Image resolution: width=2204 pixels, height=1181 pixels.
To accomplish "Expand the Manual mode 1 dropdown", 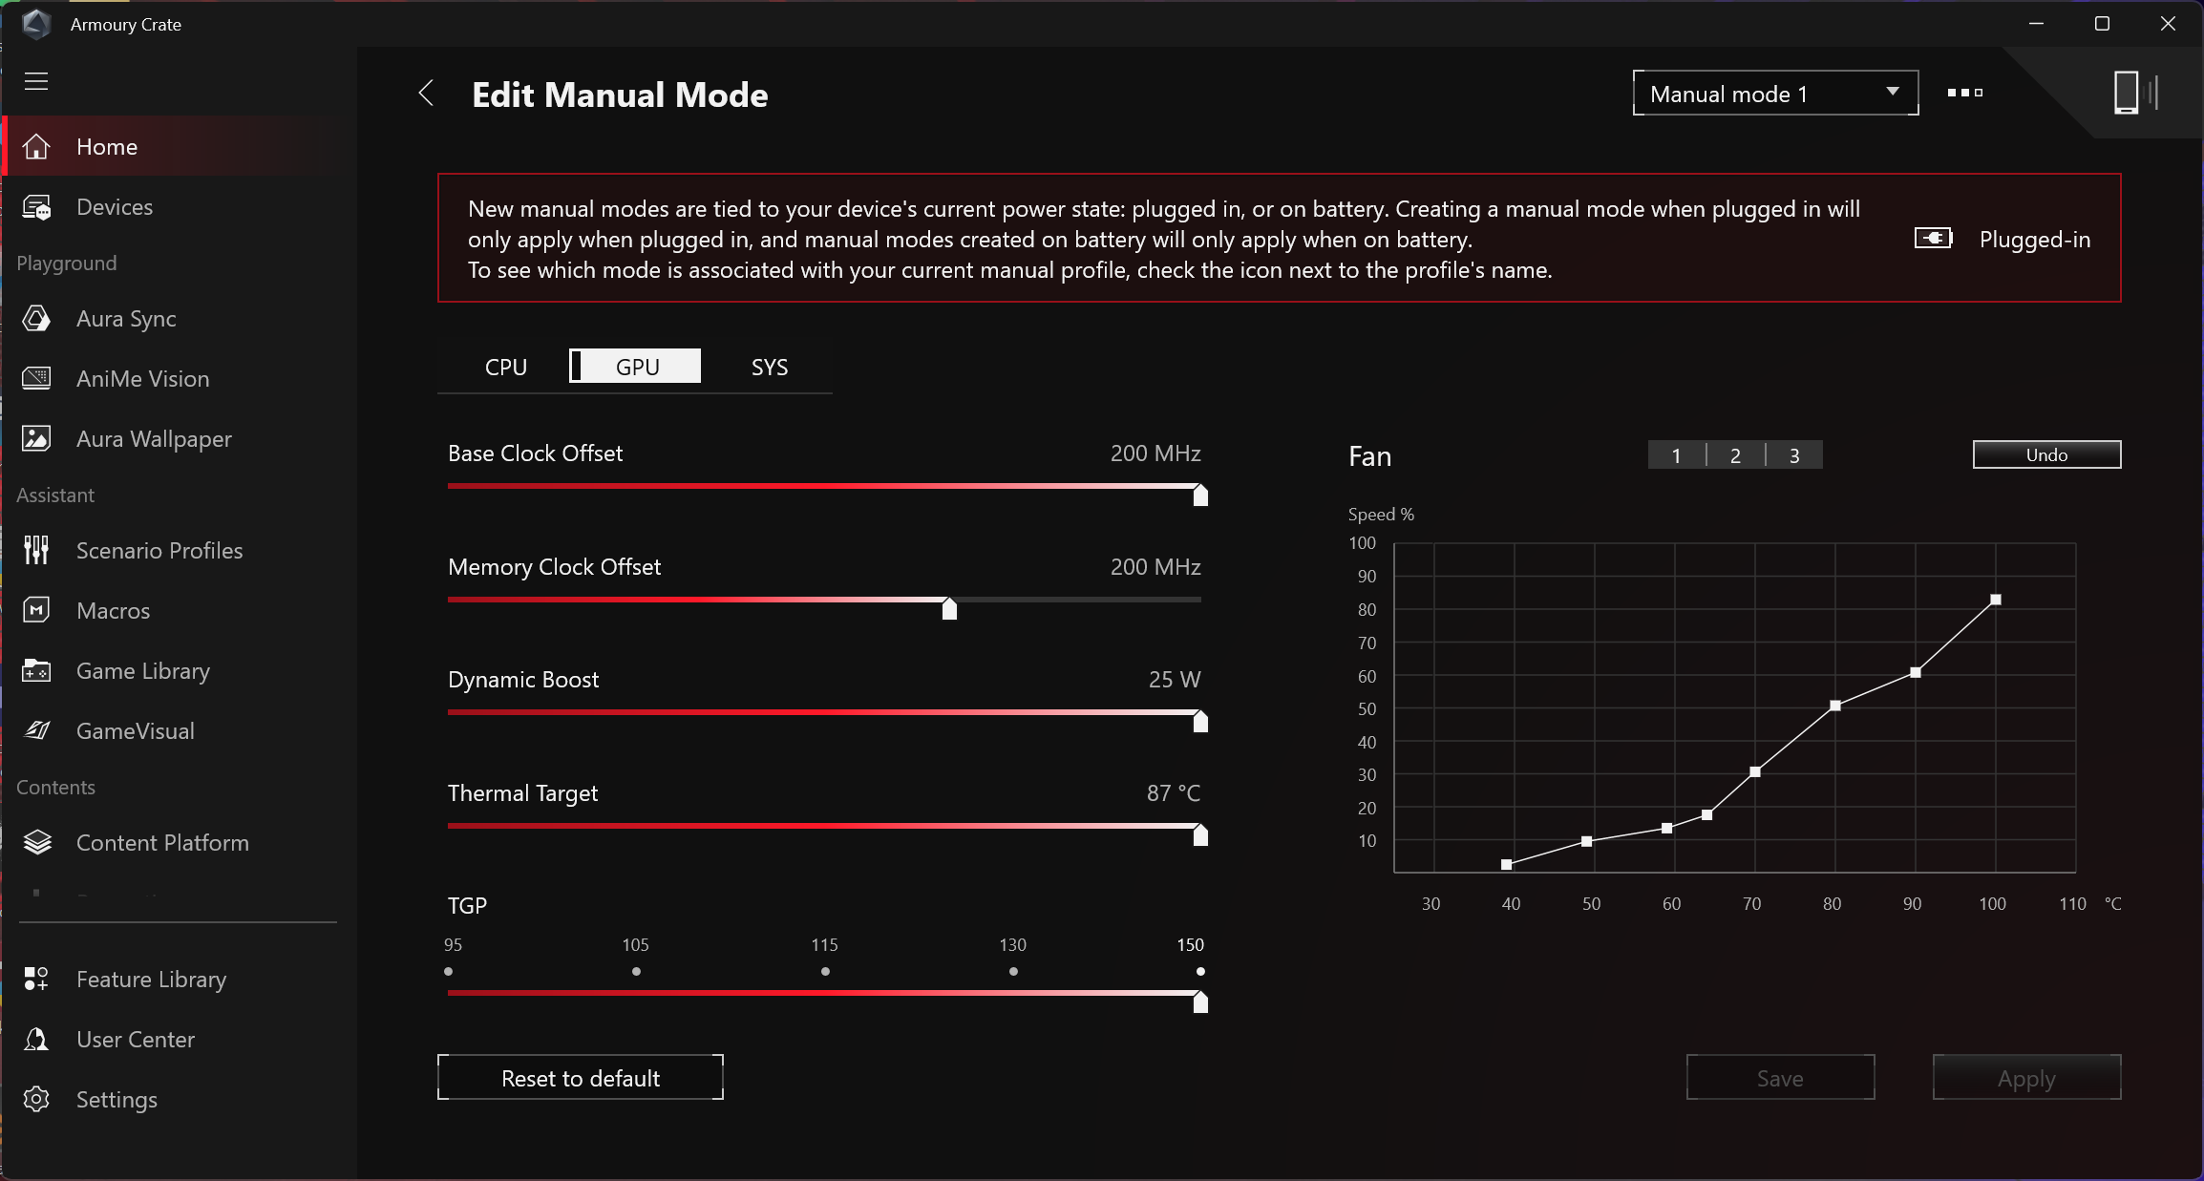I will pyautogui.click(x=1775, y=94).
